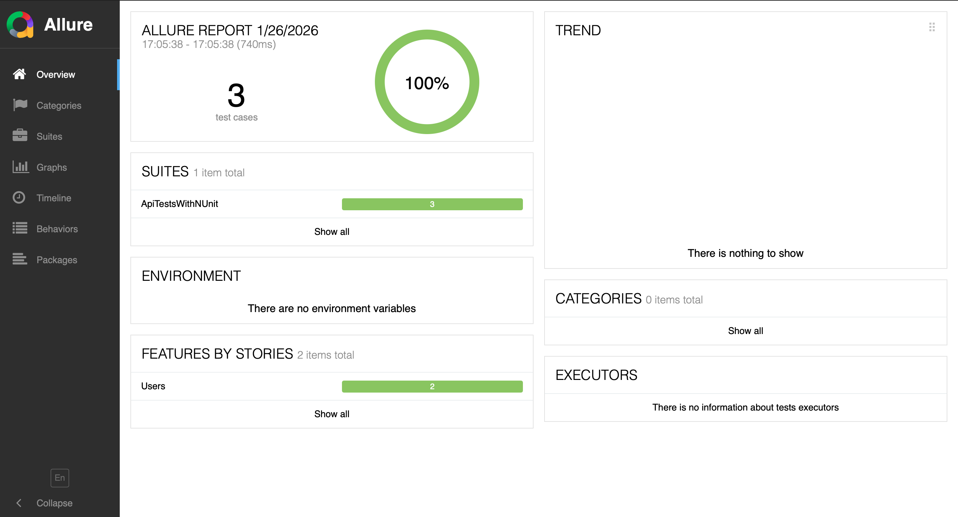This screenshot has height=517, width=958.
Task: Click the Overview home icon
Action: coord(19,74)
